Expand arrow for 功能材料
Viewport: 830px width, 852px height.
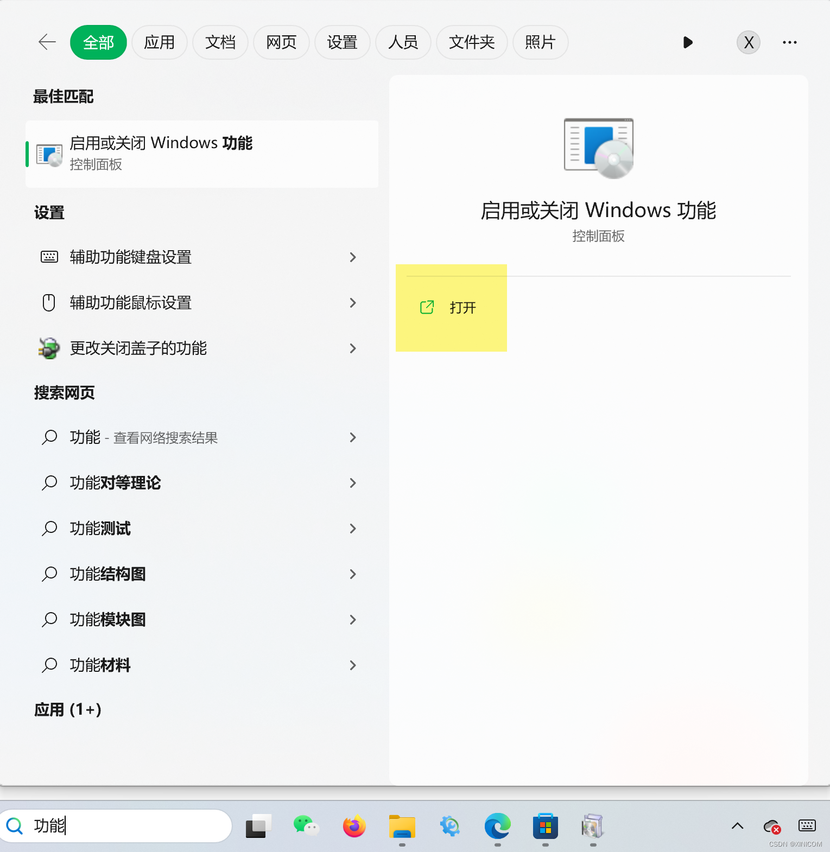click(353, 665)
